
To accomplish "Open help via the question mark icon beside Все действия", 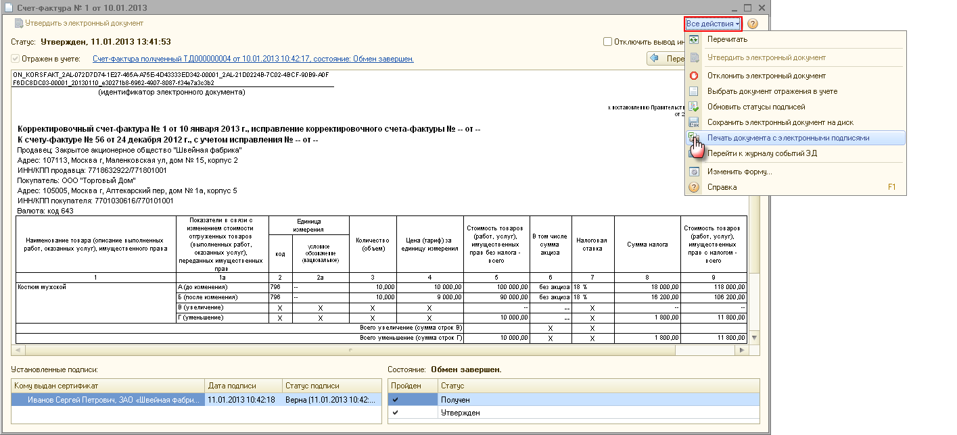I will [752, 24].
